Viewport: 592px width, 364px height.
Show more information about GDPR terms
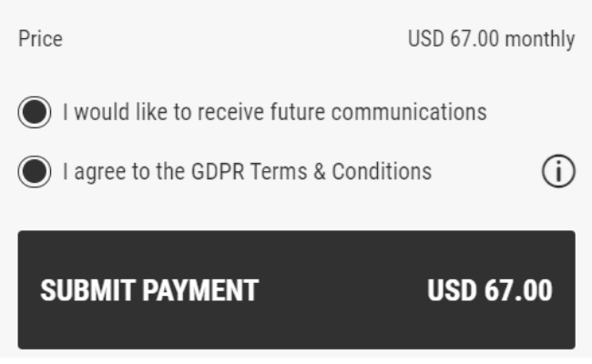tap(558, 171)
